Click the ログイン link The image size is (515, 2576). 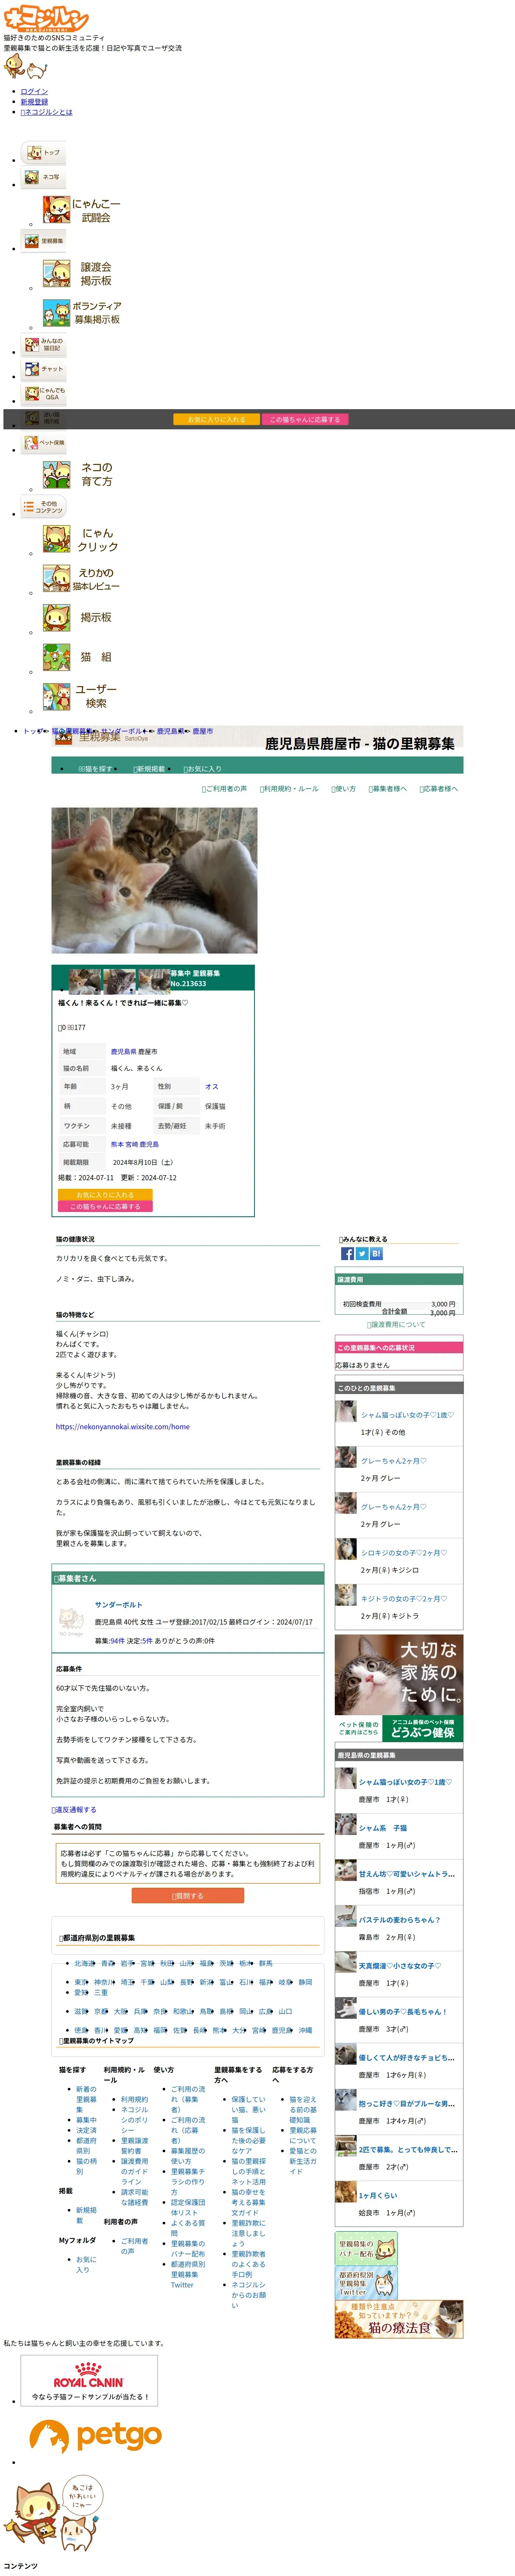pos(34,92)
